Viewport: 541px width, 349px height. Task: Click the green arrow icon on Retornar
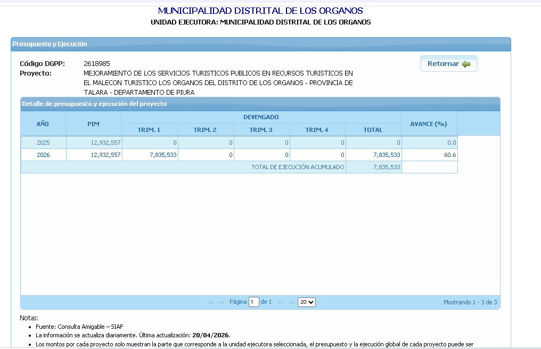466,64
